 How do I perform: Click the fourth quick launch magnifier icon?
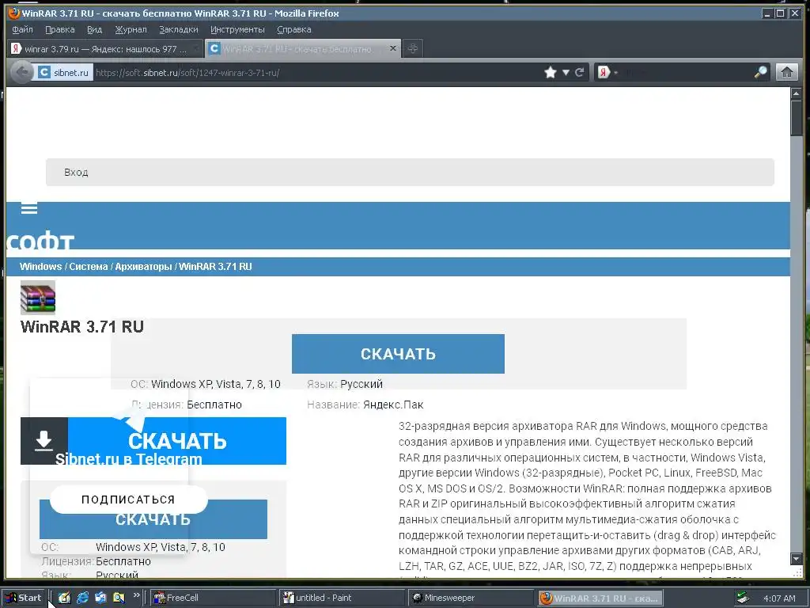tap(119, 598)
